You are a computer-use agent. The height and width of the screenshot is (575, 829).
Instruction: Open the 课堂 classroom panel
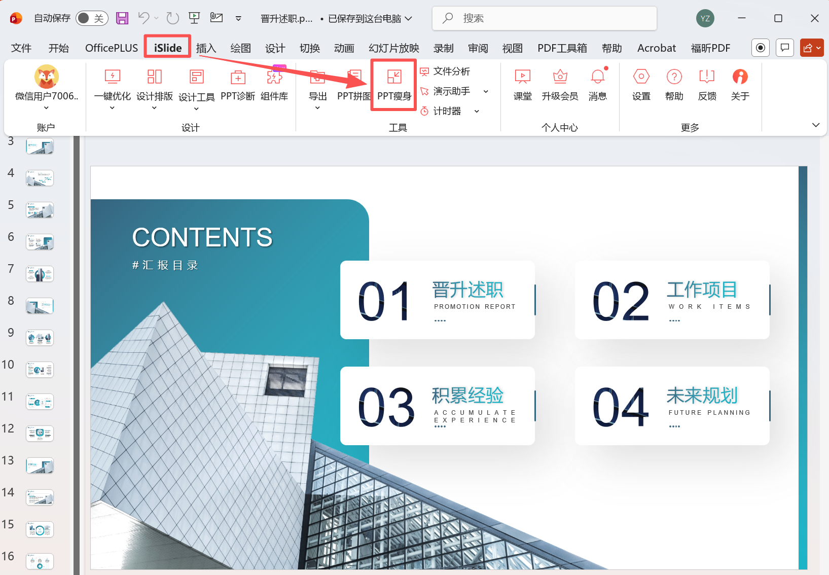522,85
